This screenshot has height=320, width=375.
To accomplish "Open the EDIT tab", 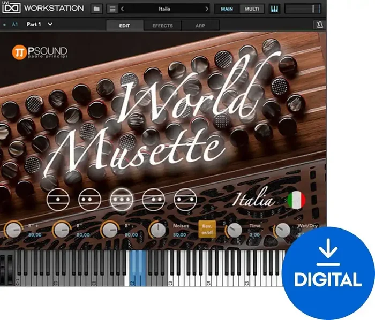I will (125, 26).
